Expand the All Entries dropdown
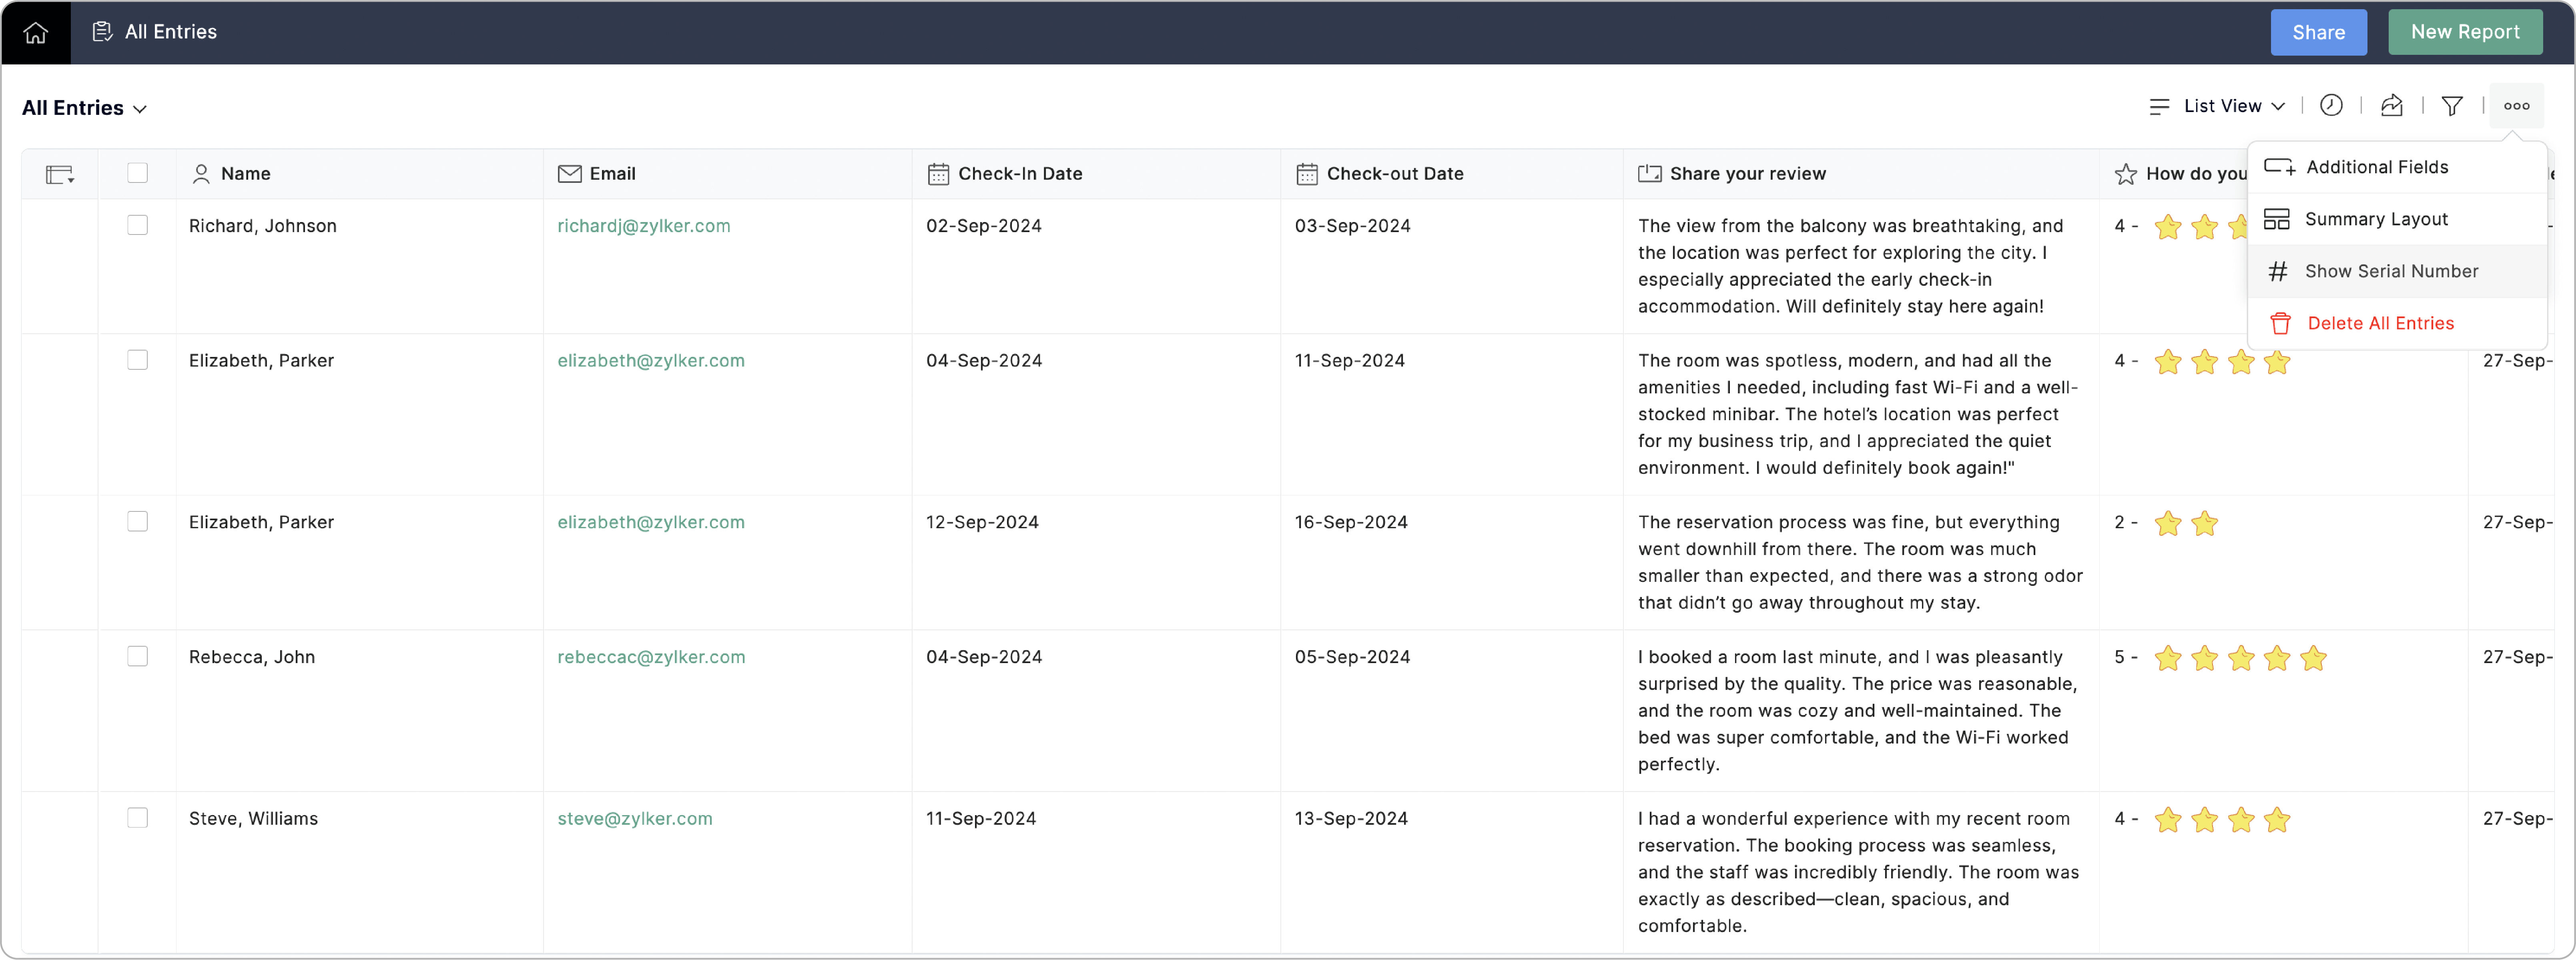Image resolution: width=2576 pixels, height=960 pixels. [x=85, y=108]
